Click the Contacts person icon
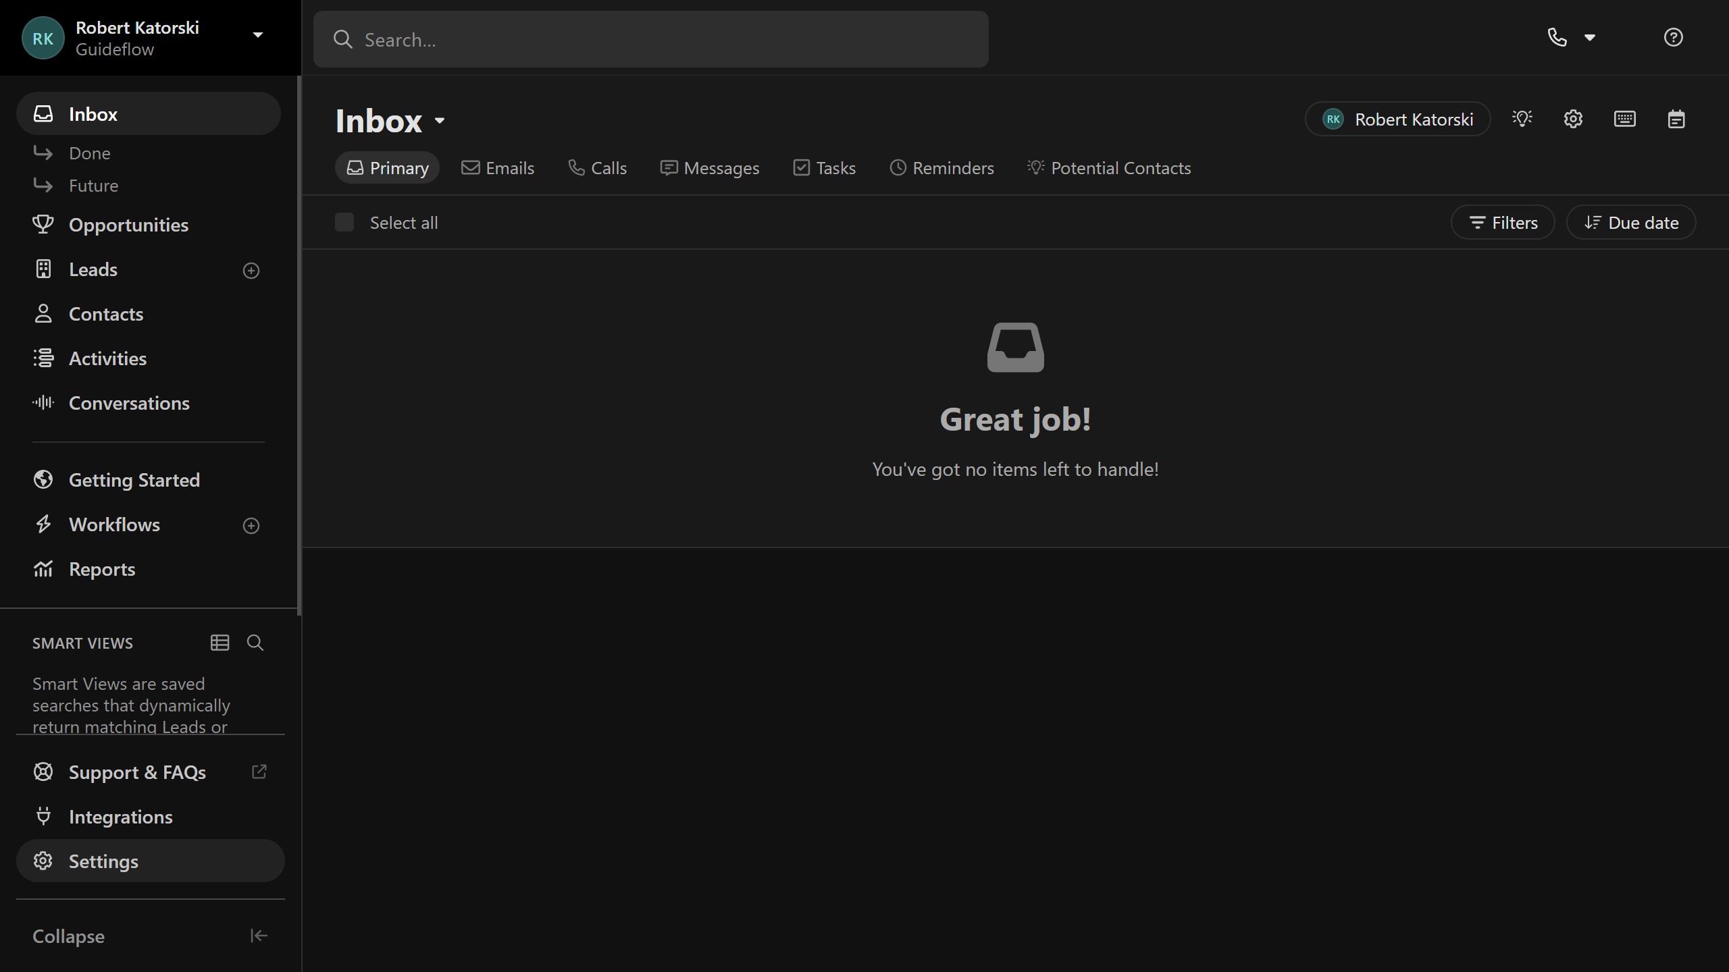 (x=43, y=313)
